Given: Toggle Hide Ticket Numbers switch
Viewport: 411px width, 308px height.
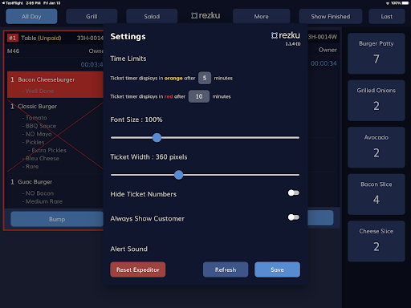Looking at the screenshot, I should [294, 192].
